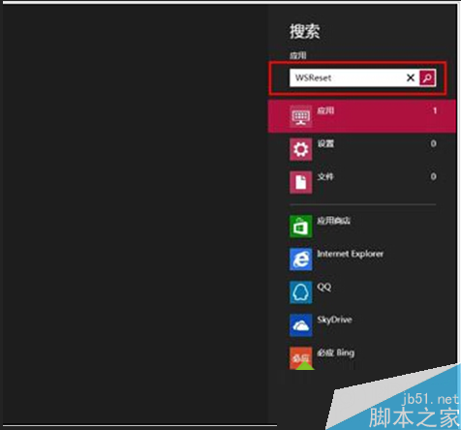Choose the Internet Explorer label
This screenshot has width=461, height=430.
pos(351,254)
